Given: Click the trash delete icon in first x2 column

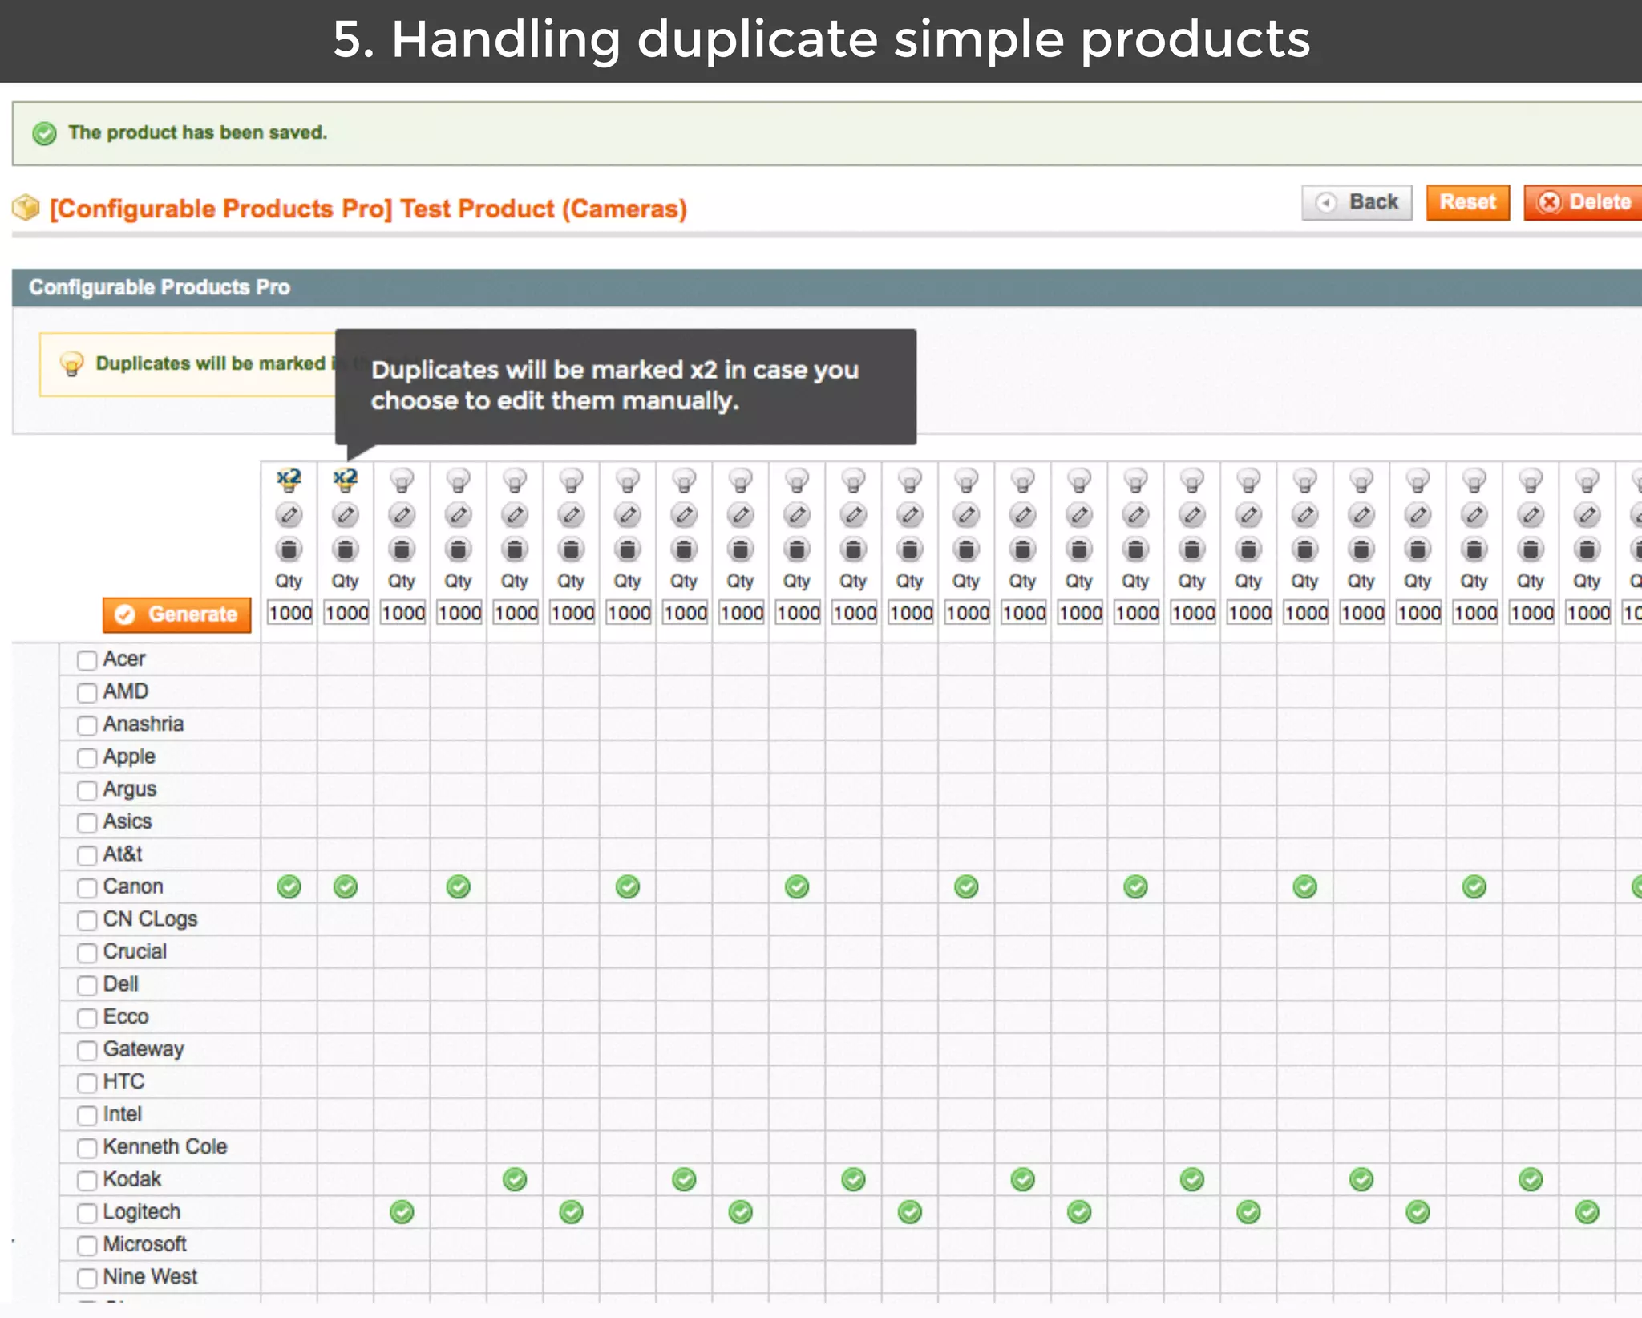Looking at the screenshot, I should tap(289, 550).
